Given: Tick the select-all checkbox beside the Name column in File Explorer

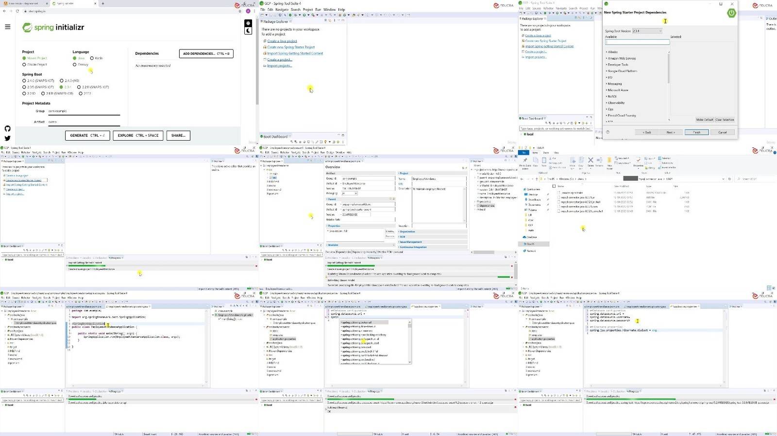Looking at the screenshot, I should click(x=554, y=186).
